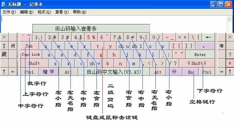The image size is (234, 125).
Task: Tap the ' " quote key
Action: (179, 55)
